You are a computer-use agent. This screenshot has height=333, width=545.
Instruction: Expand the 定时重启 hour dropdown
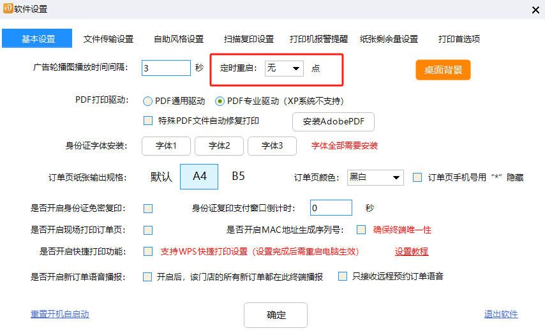pos(284,68)
